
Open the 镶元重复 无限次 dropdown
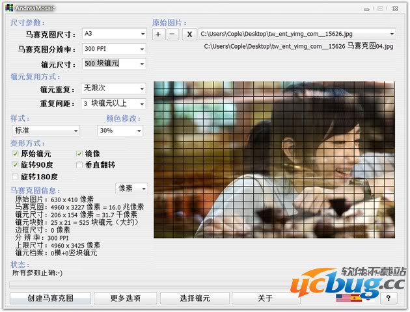click(x=113, y=88)
